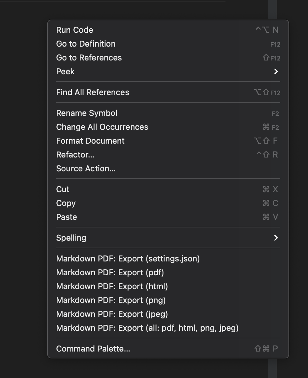Open Go to References
The image size is (308, 378).
(89, 58)
